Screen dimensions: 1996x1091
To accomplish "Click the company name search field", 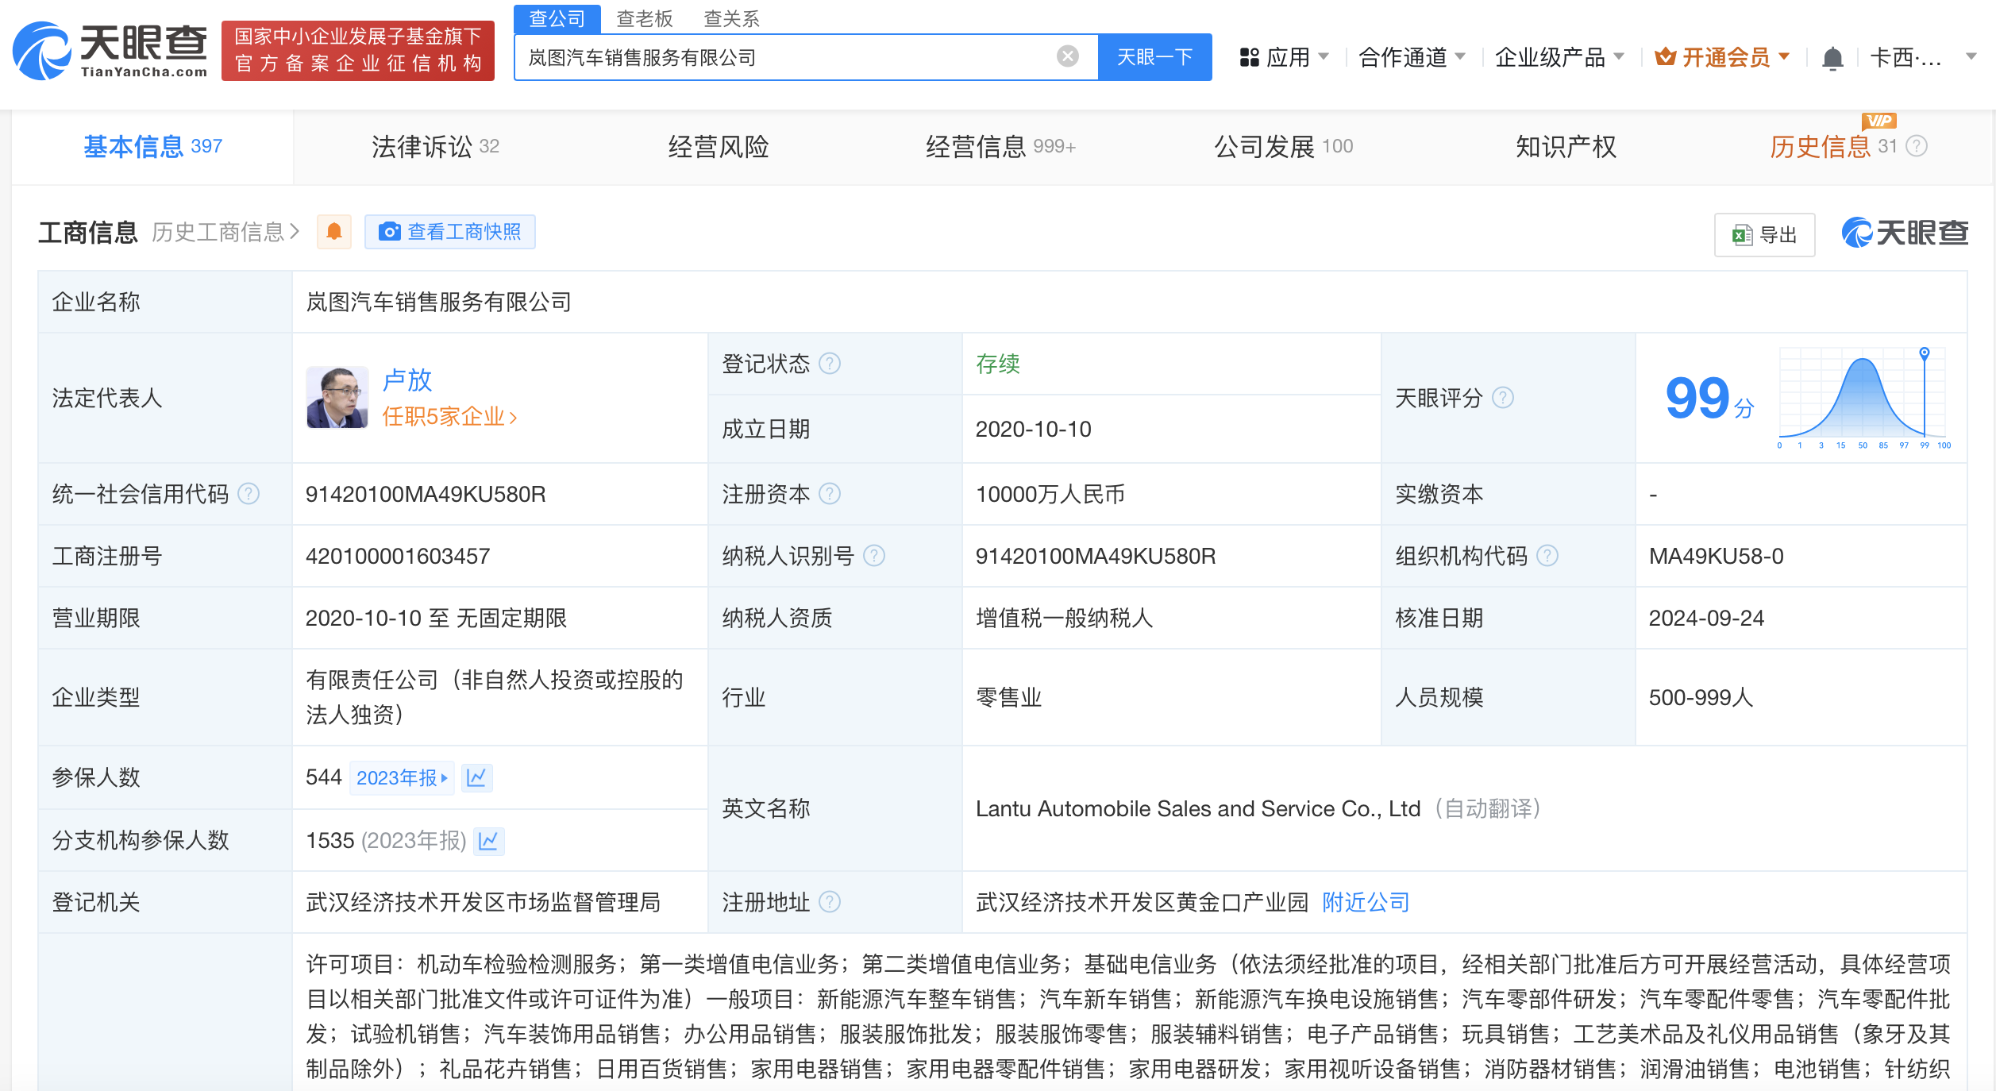I will (x=786, y=57).
